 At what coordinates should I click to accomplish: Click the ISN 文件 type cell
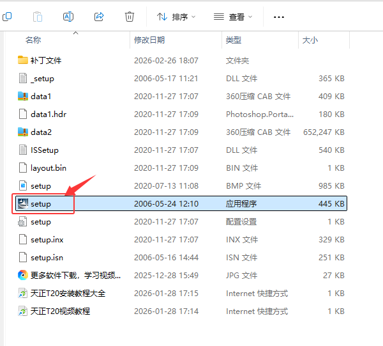click(x=241, y=257)
